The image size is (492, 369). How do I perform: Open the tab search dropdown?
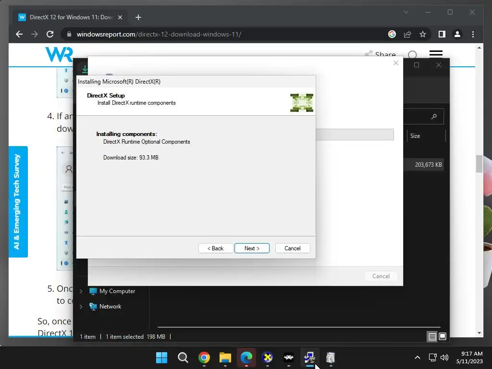(x=406, y=12)
